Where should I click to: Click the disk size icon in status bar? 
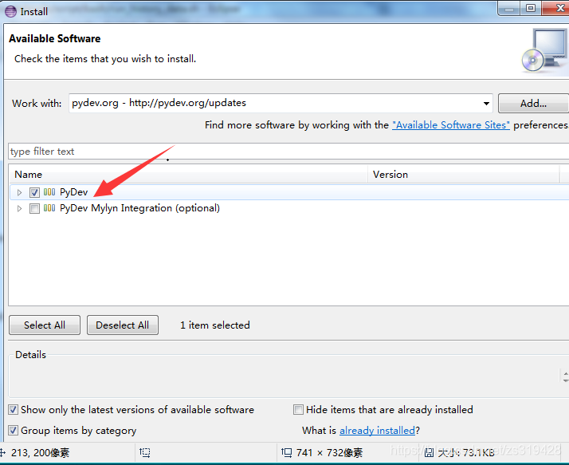point(429,452)
